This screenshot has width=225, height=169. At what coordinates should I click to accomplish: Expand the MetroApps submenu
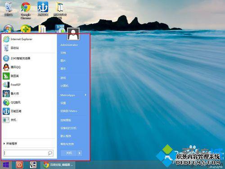click(73, 95)
